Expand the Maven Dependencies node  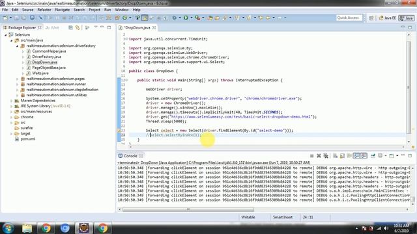point(12,101)
